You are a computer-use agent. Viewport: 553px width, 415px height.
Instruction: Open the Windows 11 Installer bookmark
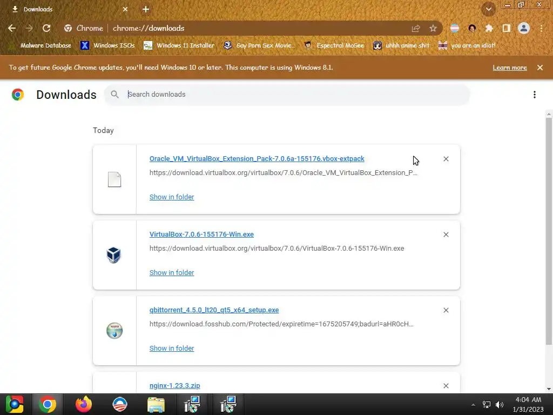tap(179, 45)
